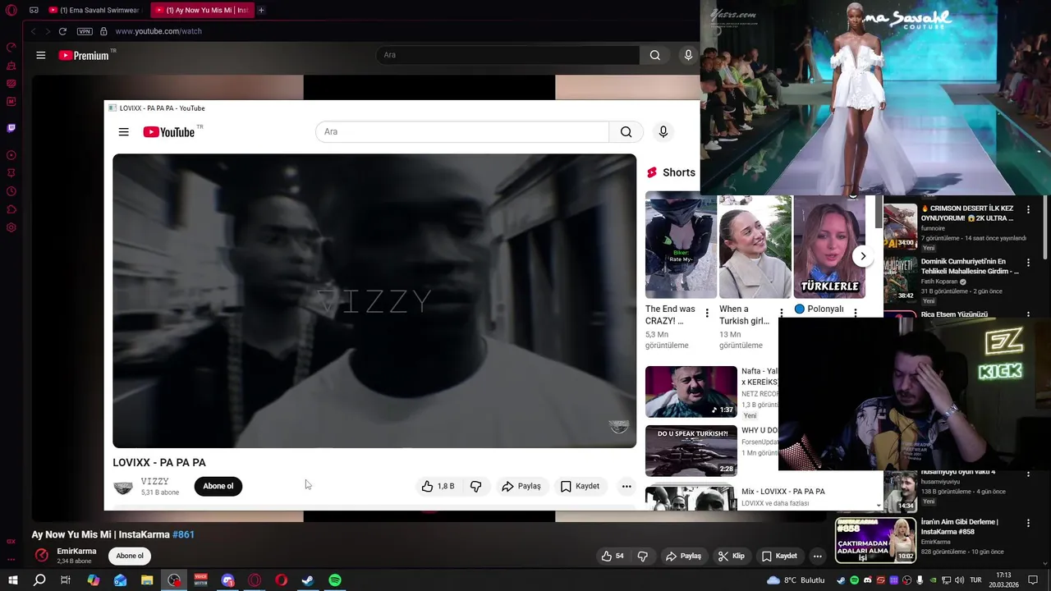Open Twitch from the Opera sidebar

tap(11, 128)
